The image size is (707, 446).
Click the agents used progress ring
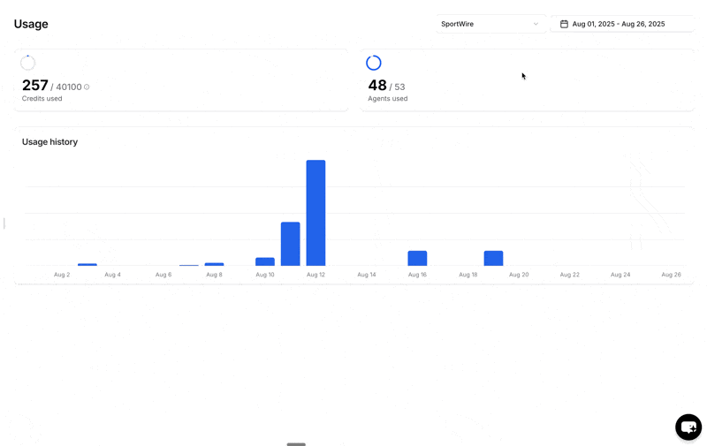pyautogui.click(x=373, y=63)
